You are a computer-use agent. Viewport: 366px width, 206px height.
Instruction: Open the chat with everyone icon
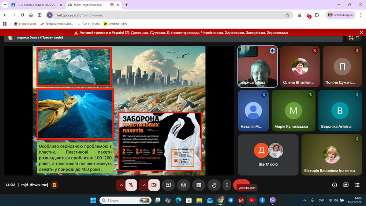[346, 185]
